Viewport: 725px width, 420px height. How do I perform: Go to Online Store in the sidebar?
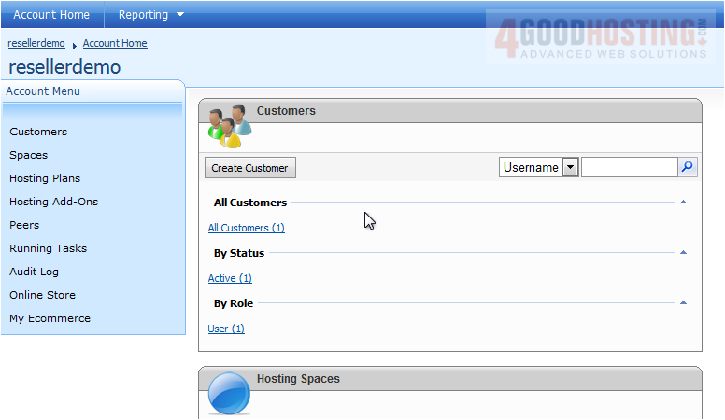[42, 295]
